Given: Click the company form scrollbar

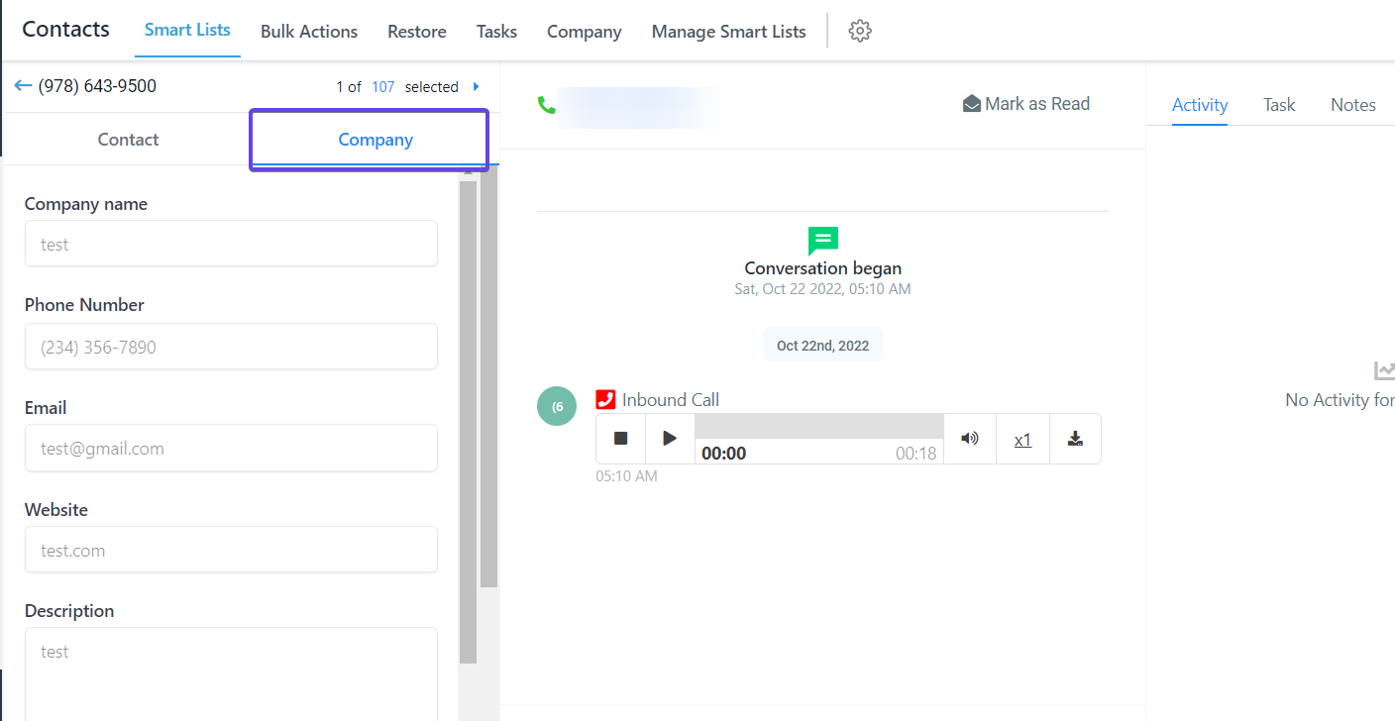Looking at the screenshot, I should click(468, 421).
